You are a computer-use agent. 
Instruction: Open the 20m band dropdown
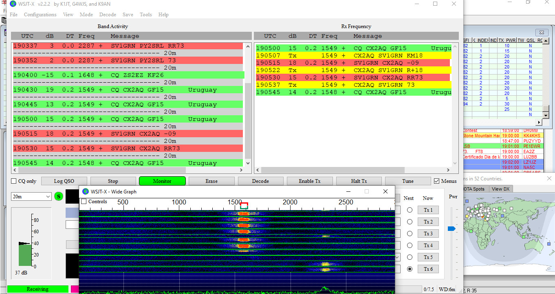click(x=31, y=197)
